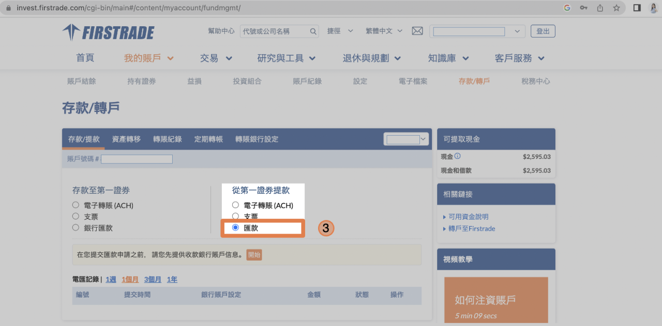Select 電子轉賬 (ACH) under 從第一證券提款

[x=235, y=205]
